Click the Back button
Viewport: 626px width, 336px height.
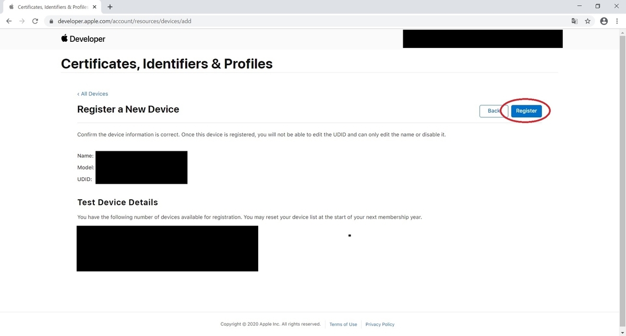[x=493, y=111]
